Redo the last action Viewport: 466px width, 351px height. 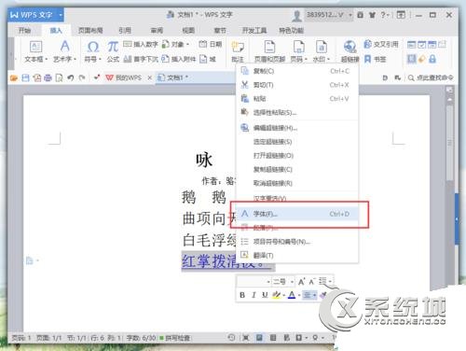[82, 77]
